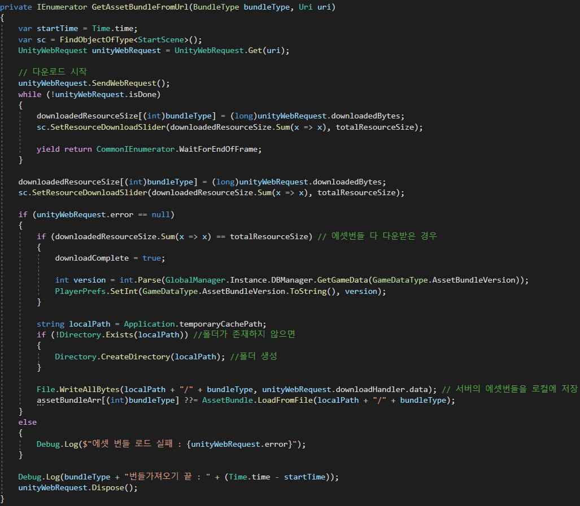Click the downloadComplete variable
Screen dimensions: 580x506
tap(91, 258)
